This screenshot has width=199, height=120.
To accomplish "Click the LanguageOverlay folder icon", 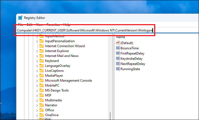I will point(42,66).
